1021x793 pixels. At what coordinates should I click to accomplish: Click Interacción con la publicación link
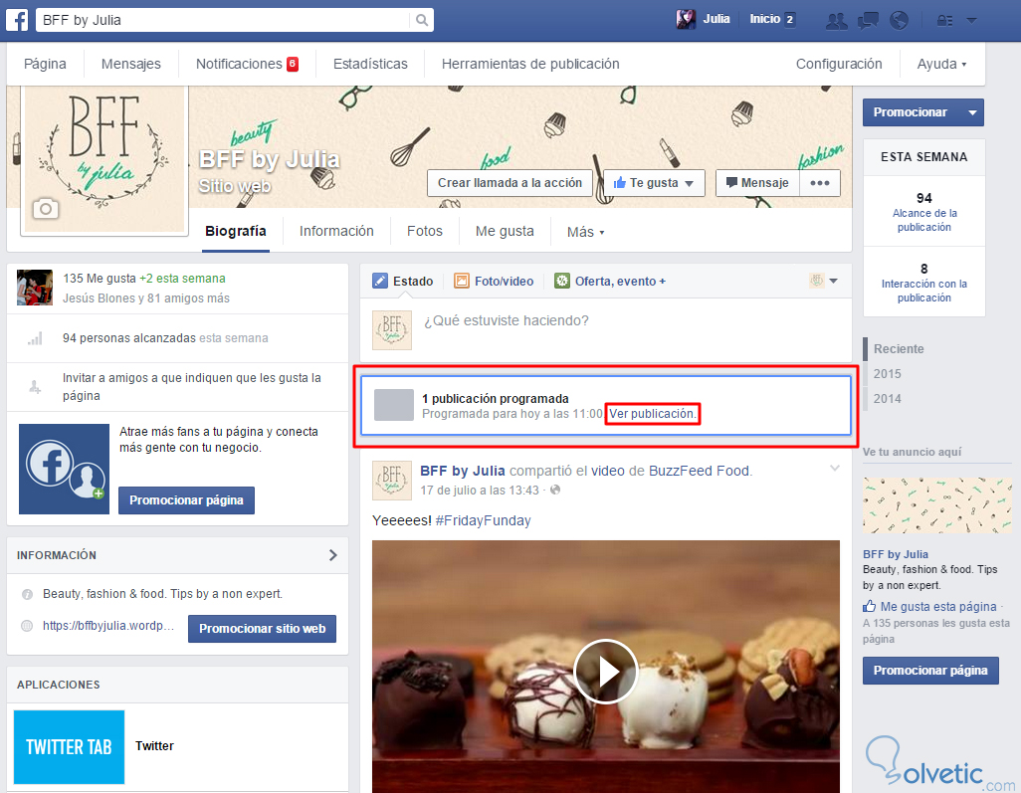[924, 291]
